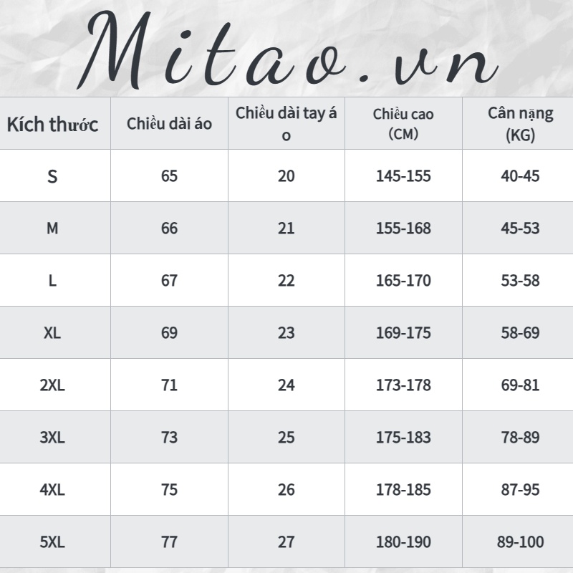The height and width of the screenshot is (573, 573).
Task: Click the size M row label
Action: click(52, 228)
